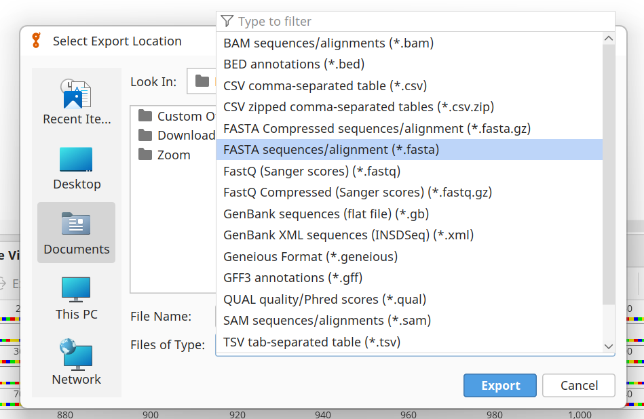Click the Type to filter field
The image size is (644, 419).
click(x=421, y=22)
